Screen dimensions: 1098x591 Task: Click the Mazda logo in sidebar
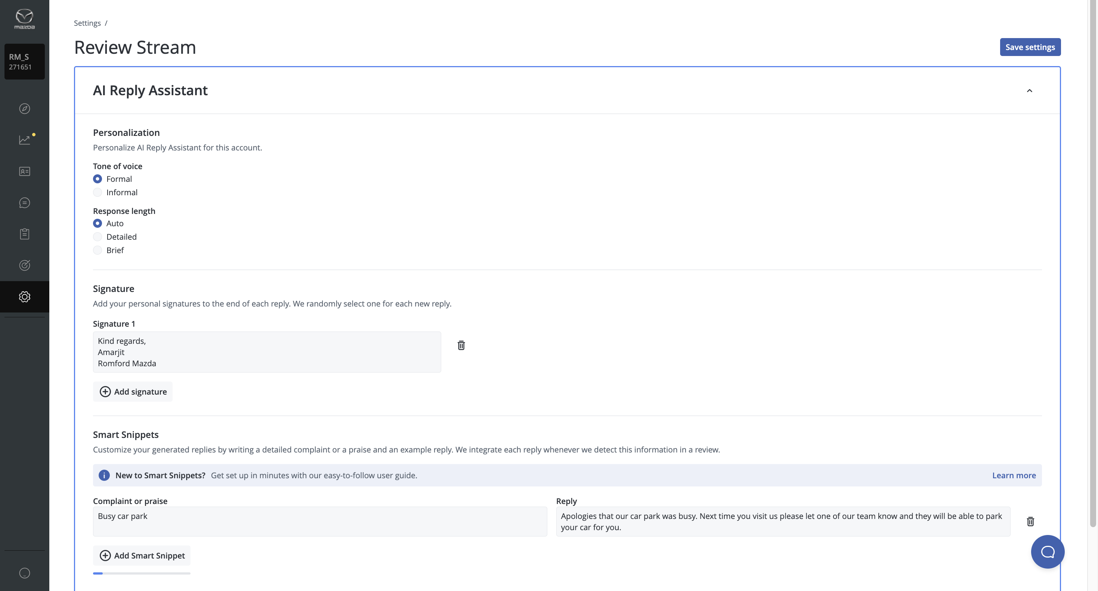24,19
